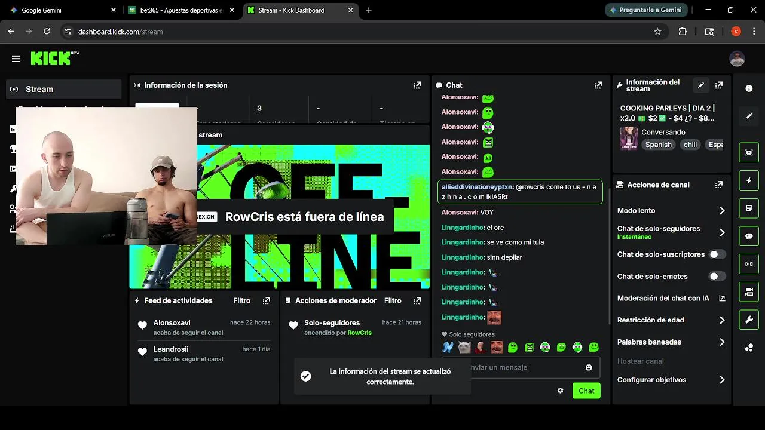Click the three-dots icon at sidebar bottom
The width and height of the screenshot is (765, 430).
point(749,348)
